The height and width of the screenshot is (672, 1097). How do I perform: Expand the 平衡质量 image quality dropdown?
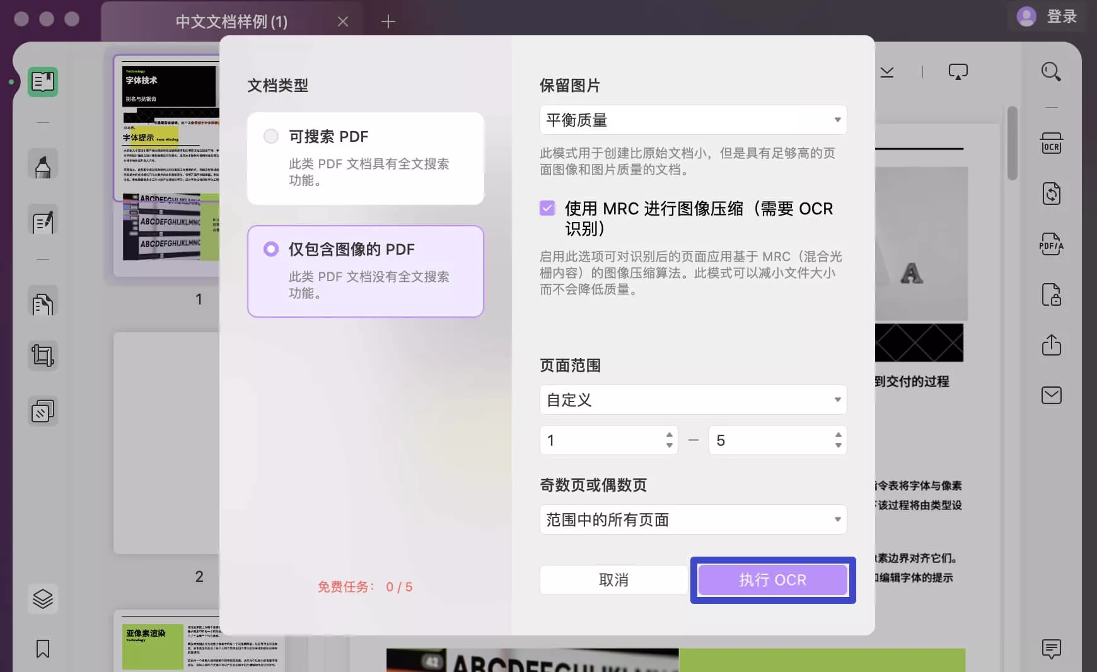pos(693,120)
